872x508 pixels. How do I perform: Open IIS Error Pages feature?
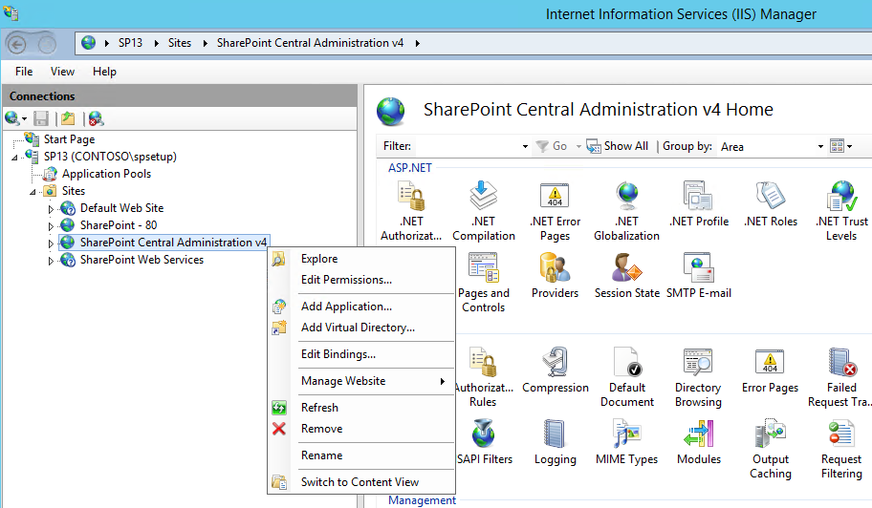(x=771, y=370)
